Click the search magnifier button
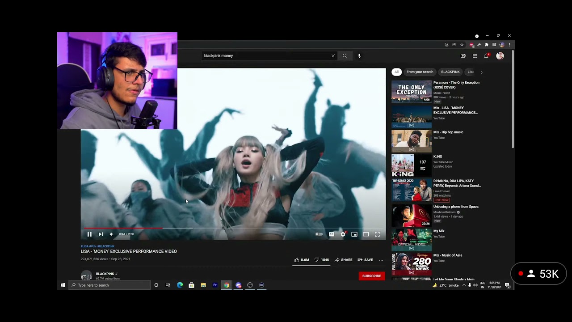Image resolution: width=572 pixels, height=322 pixels. pyautogui.click(x=345, y=56)
